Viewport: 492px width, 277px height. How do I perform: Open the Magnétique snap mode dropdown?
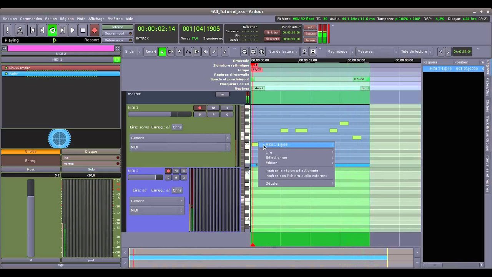(340, 52)
